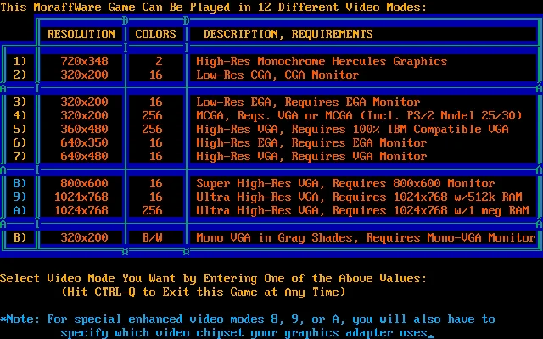Click the 320x200 resolution in the MCGA row
The width and height of the screenshot is (543, 339).
(x=85, y=115)
